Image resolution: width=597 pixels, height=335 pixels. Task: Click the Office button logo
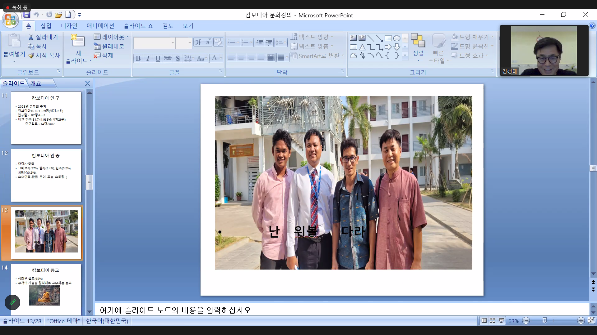(x=10, y=20)
